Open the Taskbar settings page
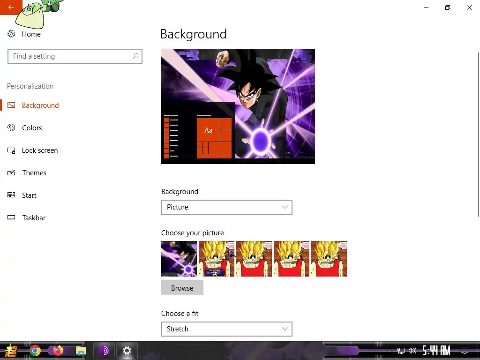The width and height of the screenshot is (480, 360). 34,217
